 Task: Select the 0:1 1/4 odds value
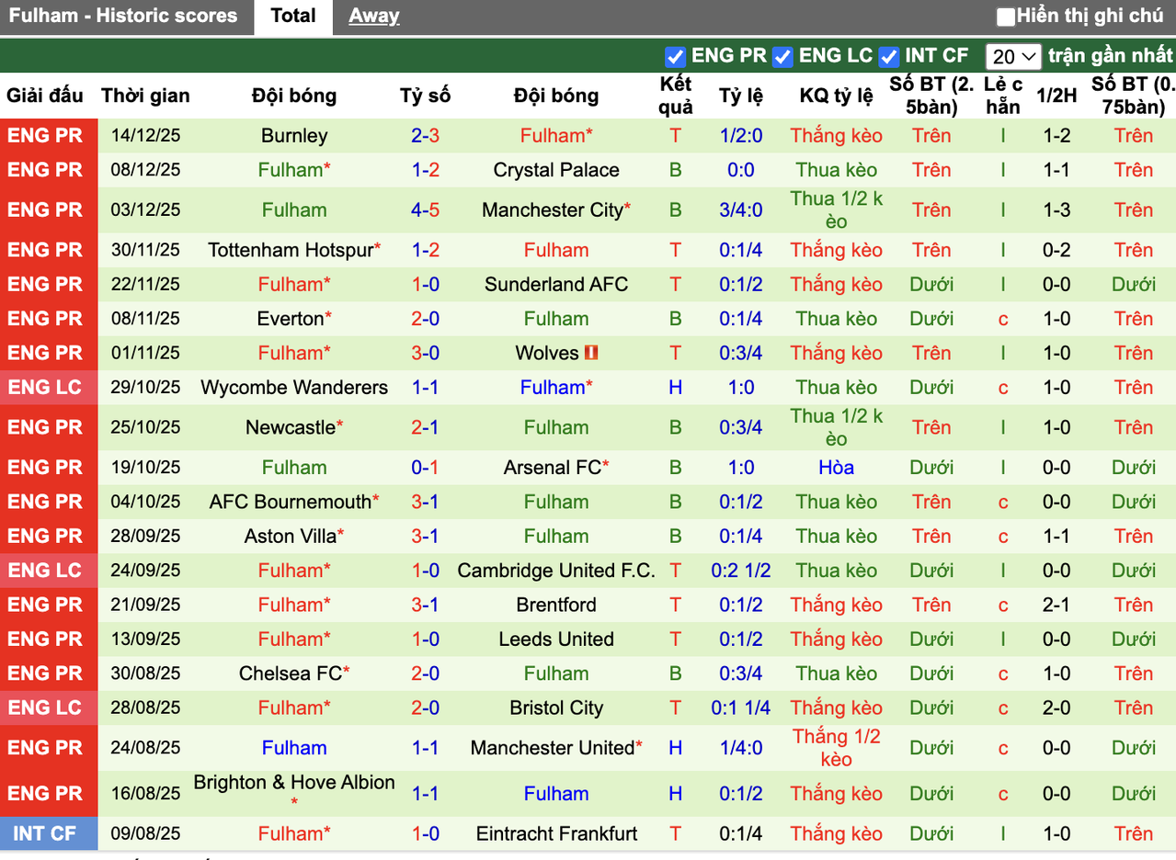[x=741, y=708]
